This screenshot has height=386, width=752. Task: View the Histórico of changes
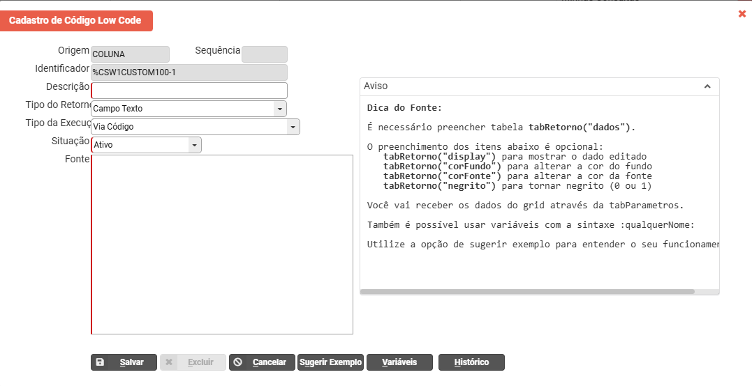[x=471, y=362]
